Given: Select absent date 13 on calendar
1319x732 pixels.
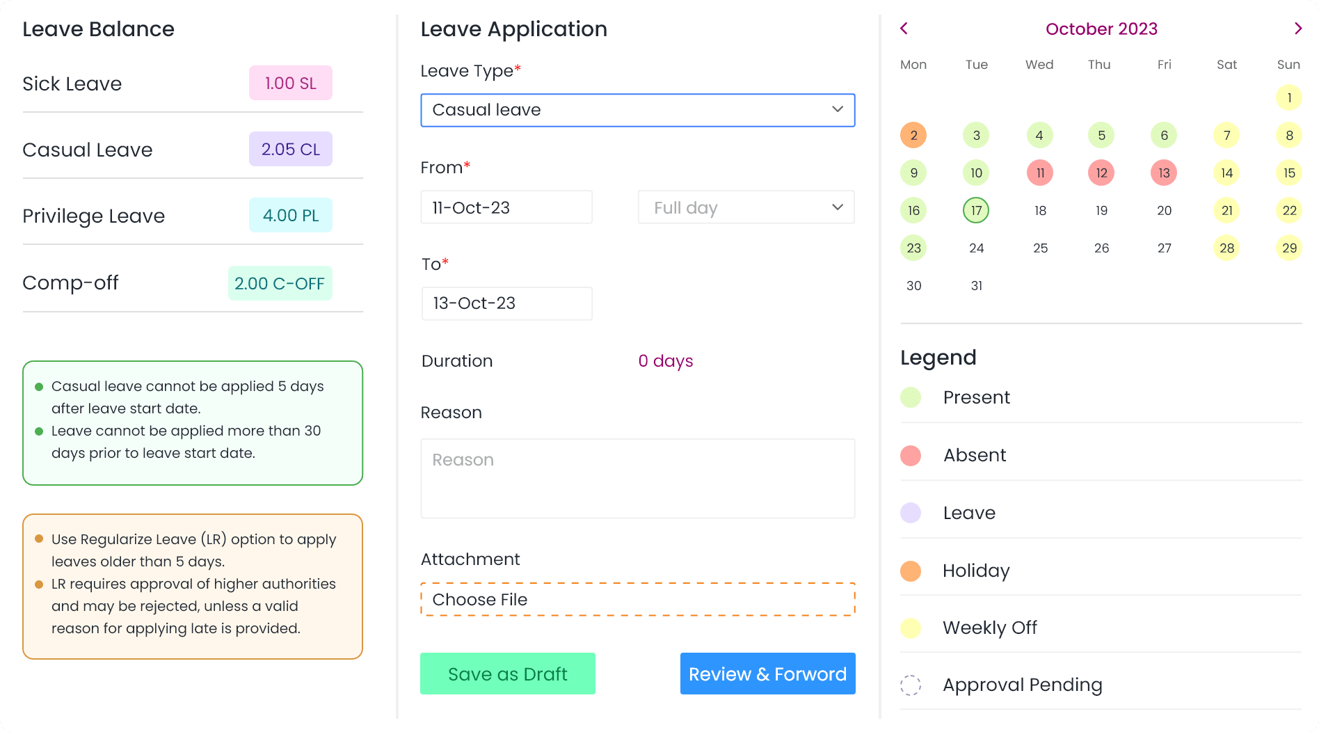Looking at the screenshot, I should 1164,173.
